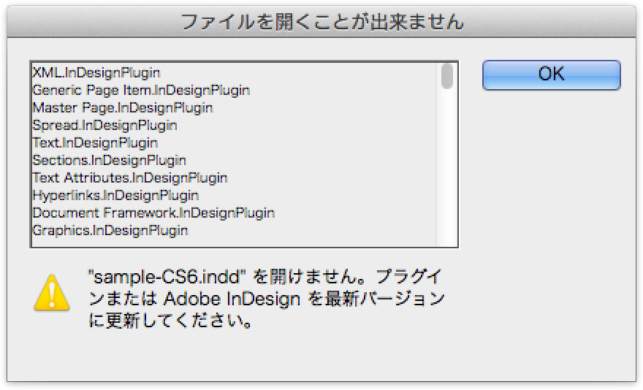Viewport: 643px width, 390px height.
Task: Click the に更新してください message line
Action: [170, 321]
